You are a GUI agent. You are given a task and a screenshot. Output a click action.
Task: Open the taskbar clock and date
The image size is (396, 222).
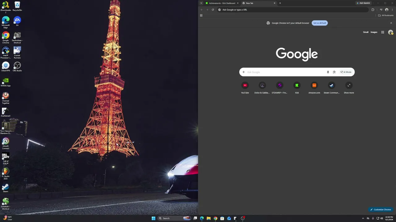coord(389,218)
